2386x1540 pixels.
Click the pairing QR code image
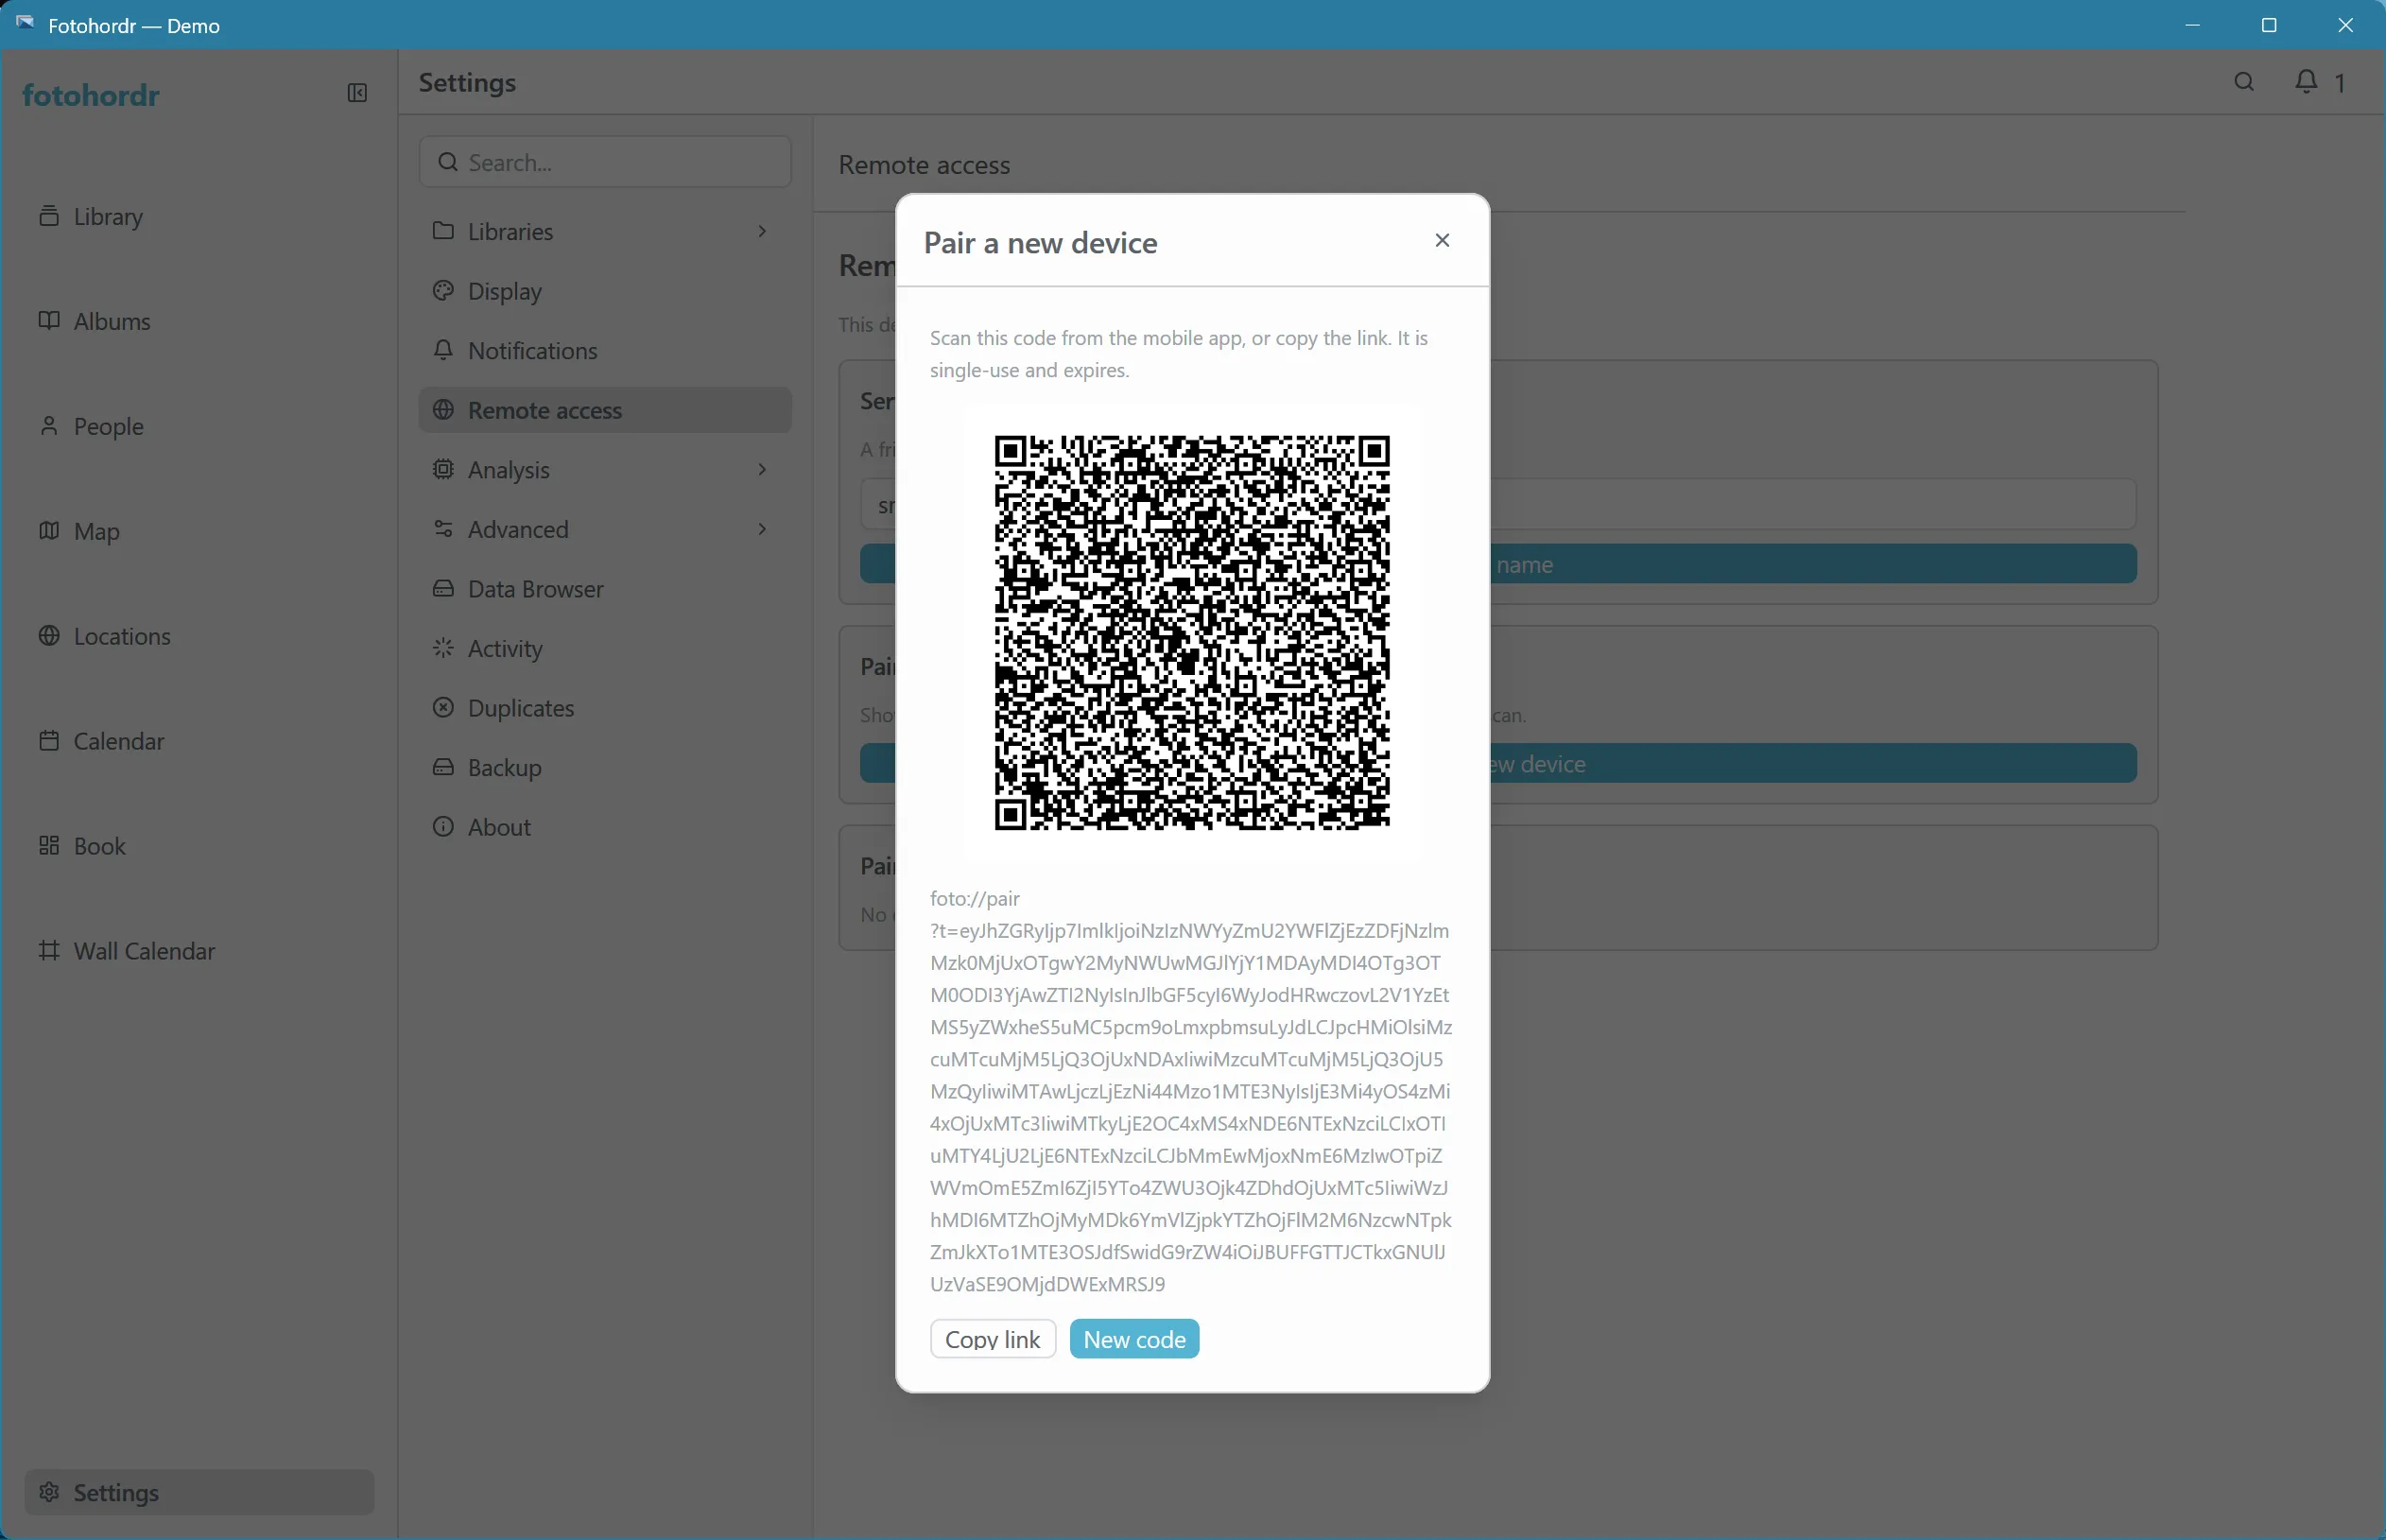click(1192, 632)
